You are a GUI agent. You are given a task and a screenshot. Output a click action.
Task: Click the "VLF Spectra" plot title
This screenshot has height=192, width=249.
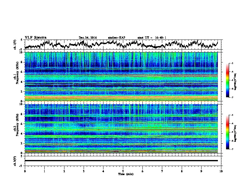point(36,38)
